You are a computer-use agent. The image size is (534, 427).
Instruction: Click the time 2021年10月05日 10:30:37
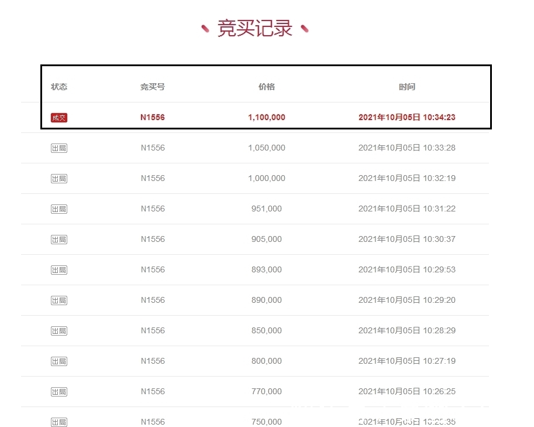pos(407,239)
